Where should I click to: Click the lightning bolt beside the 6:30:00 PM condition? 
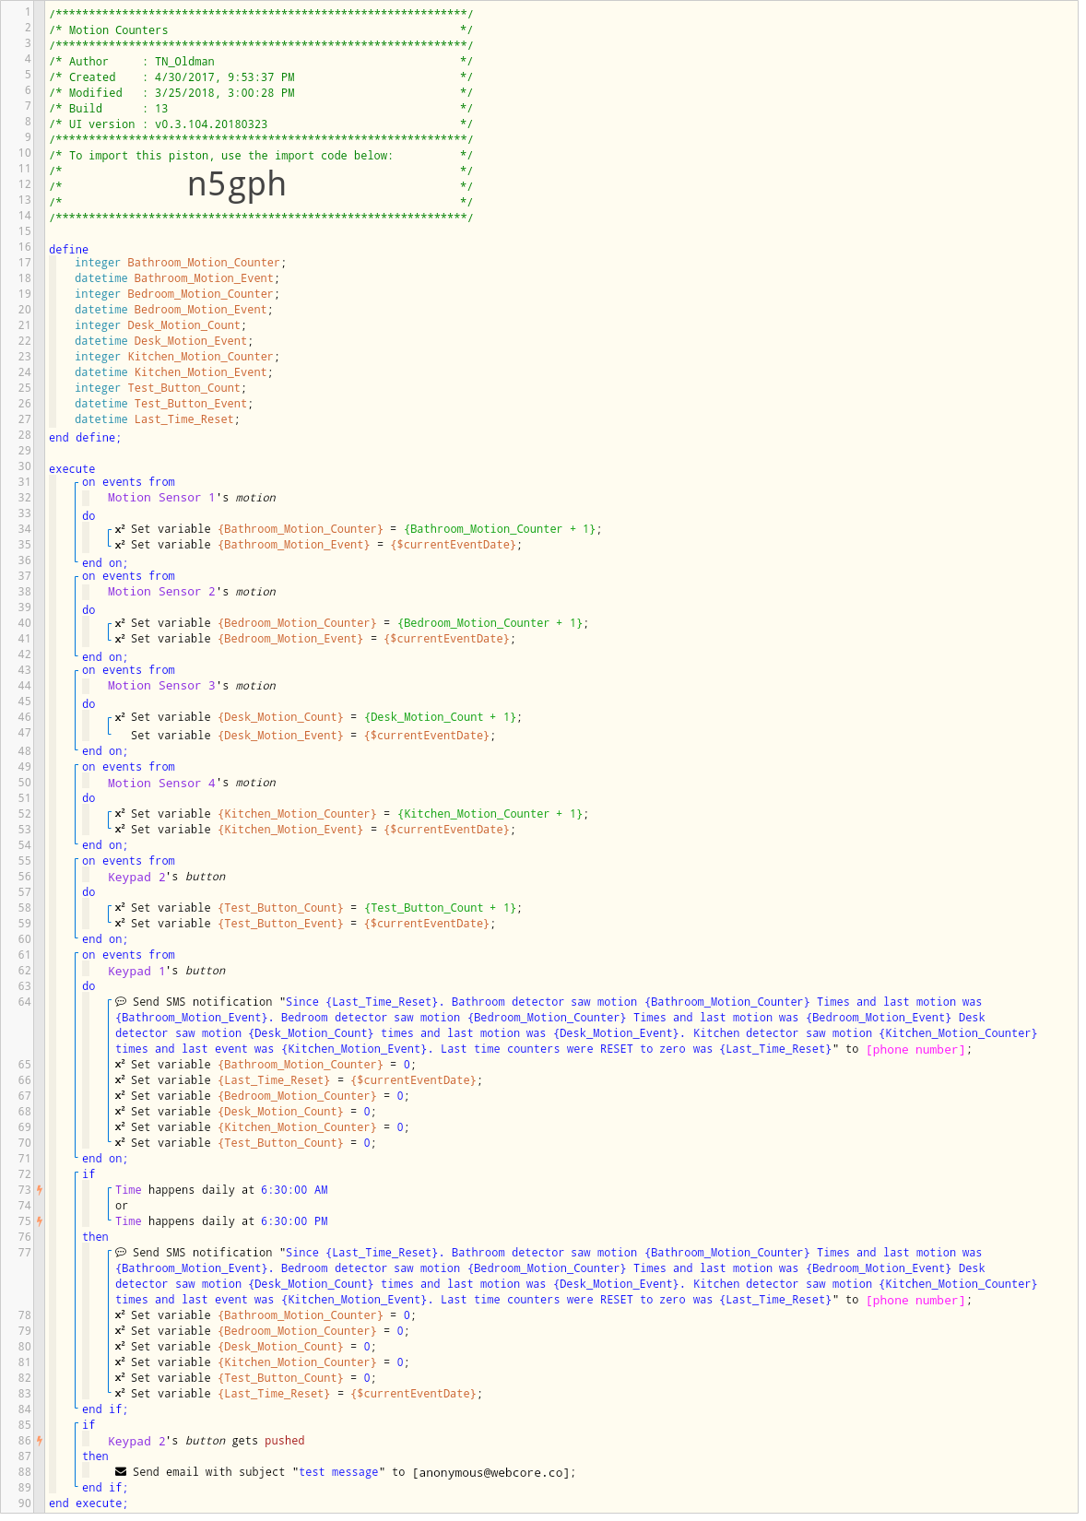coord(40,1221)
